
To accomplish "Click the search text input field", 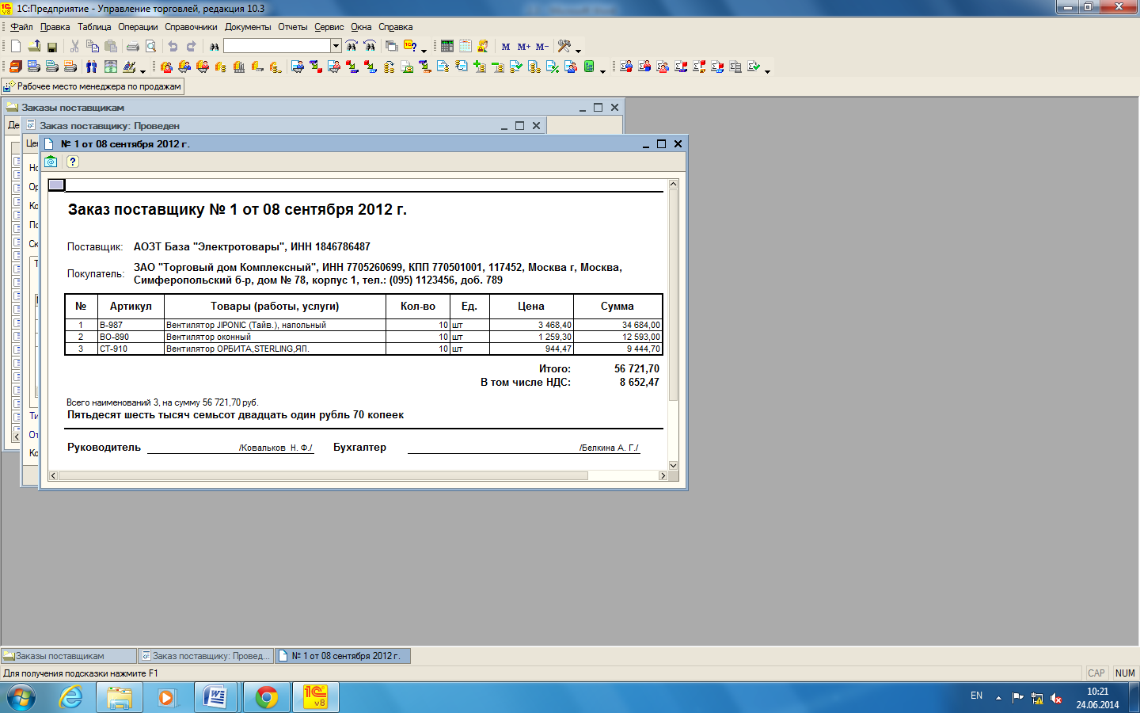I will click(x=277, y=46).
